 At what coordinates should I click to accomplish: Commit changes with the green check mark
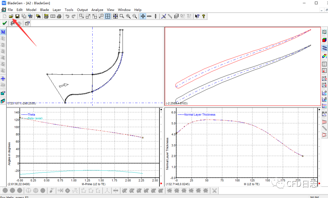pyautogui.click(x=5, y=23)
